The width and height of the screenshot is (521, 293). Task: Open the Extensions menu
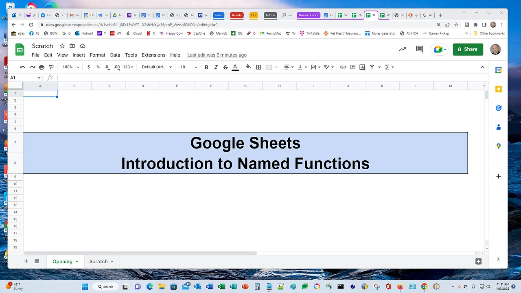[153, 55]
